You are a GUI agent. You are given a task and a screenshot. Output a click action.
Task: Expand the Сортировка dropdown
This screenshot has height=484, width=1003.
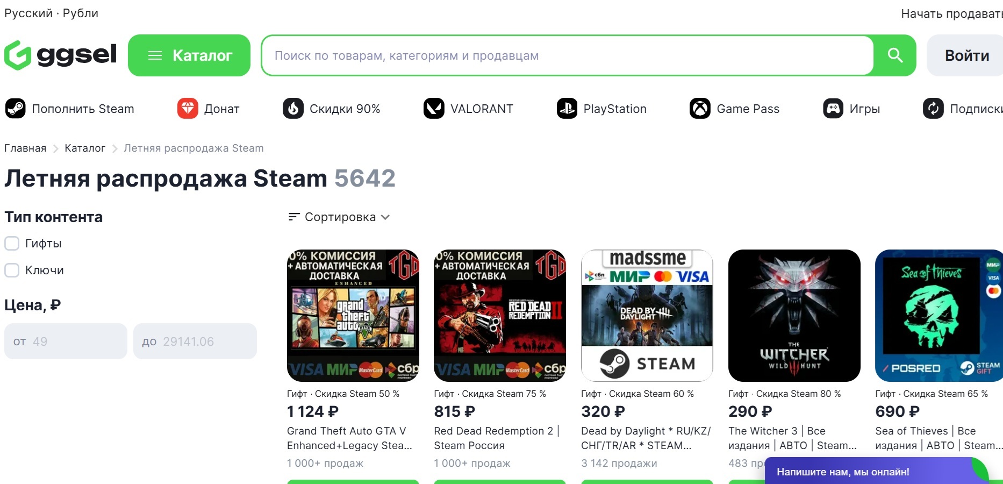(339, 217)
